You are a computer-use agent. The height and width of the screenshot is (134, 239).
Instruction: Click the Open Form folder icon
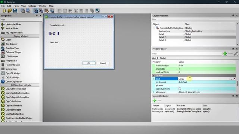point(10,10)
